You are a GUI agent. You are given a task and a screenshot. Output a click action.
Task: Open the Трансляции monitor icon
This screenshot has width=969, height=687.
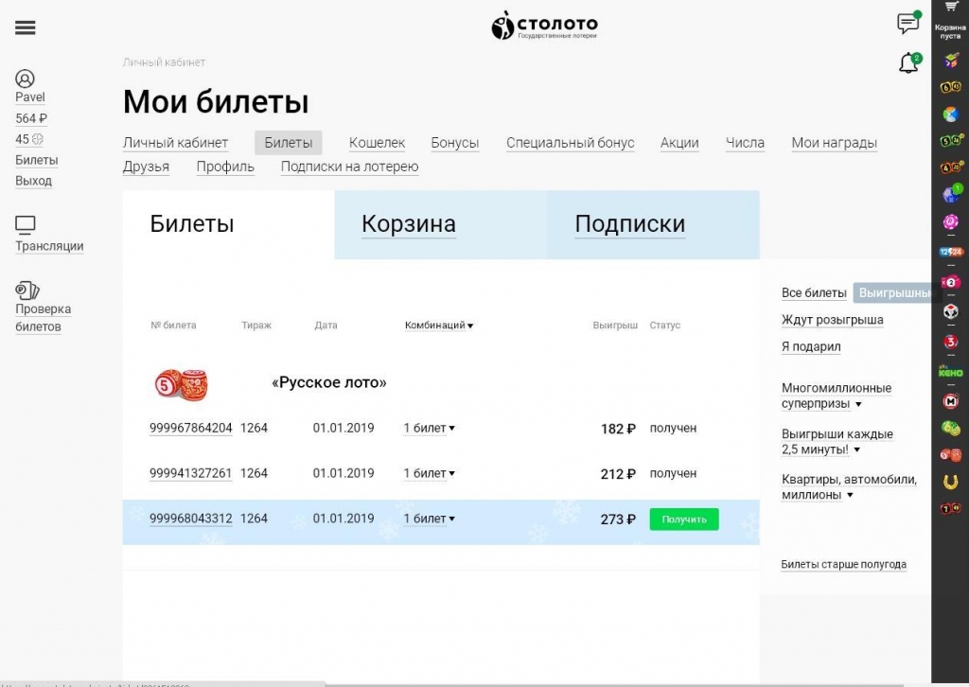26,225
